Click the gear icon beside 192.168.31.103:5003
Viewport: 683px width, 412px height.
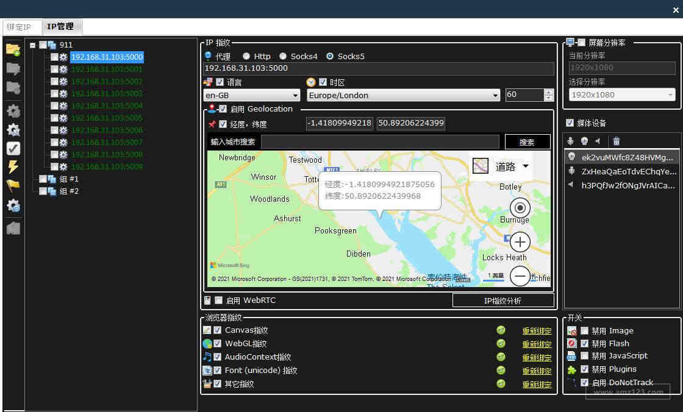[x=63, y=94]
